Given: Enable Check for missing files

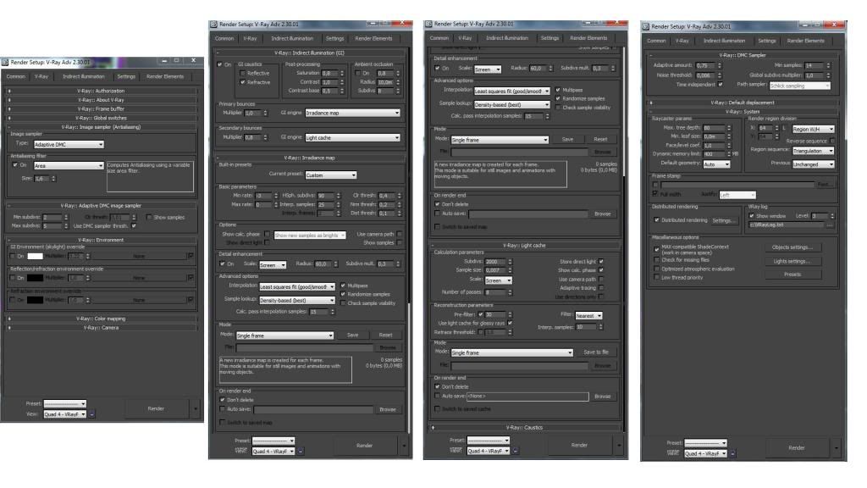Looking at the screenshot, I should point(656,259).
